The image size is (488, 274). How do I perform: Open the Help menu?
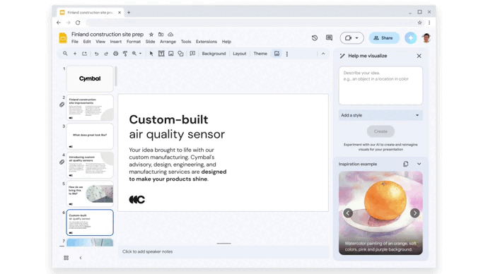pos(226,42)
